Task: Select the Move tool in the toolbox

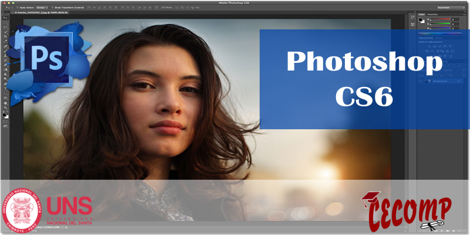Action: coord(5,18)
